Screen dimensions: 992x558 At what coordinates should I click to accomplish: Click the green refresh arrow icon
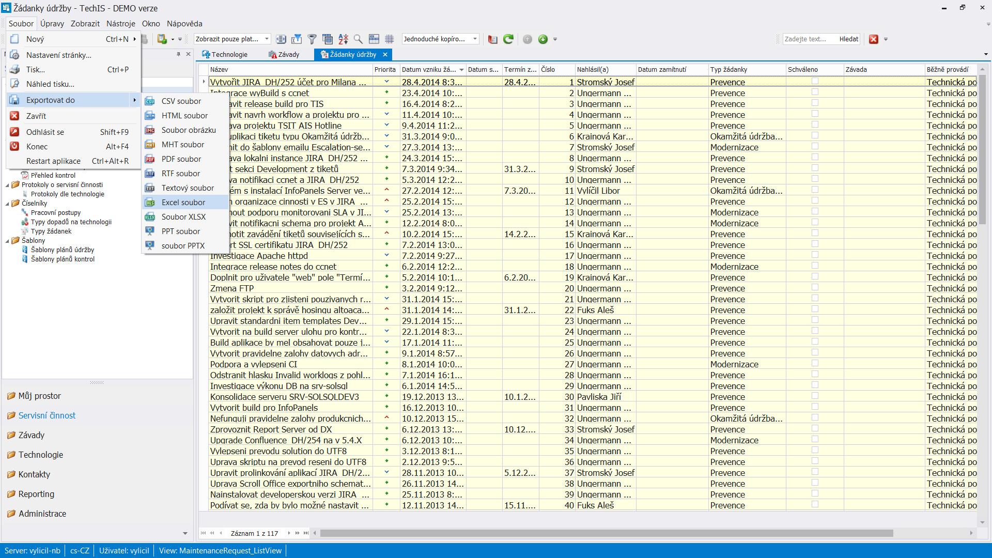click(x=508, y=39)
